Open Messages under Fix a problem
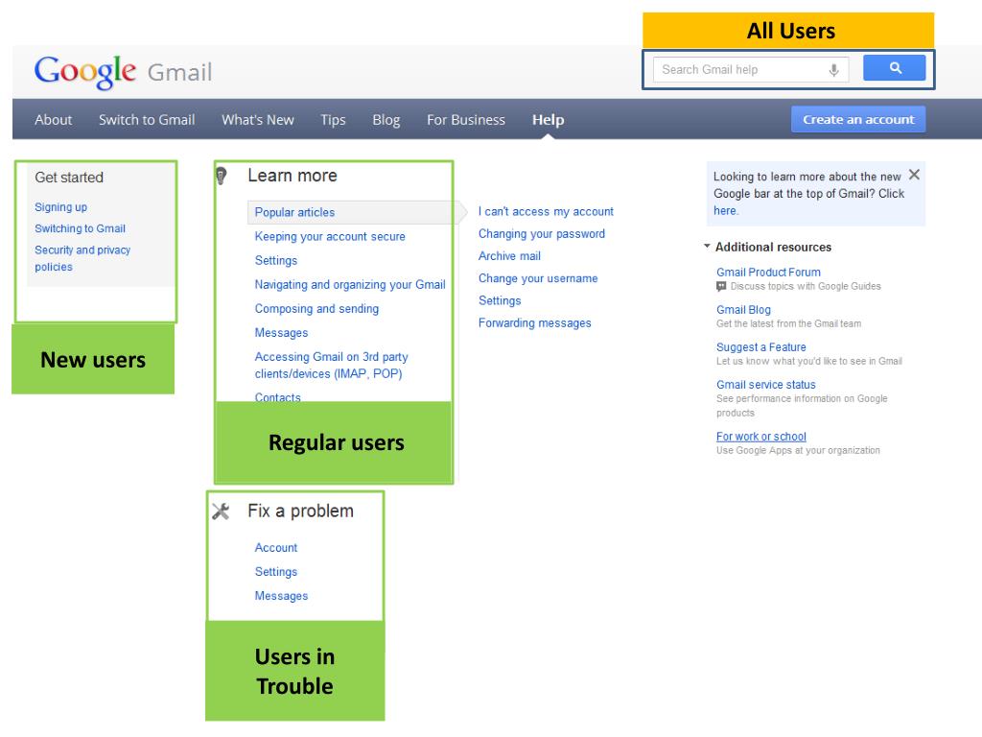 click(281, 596)
